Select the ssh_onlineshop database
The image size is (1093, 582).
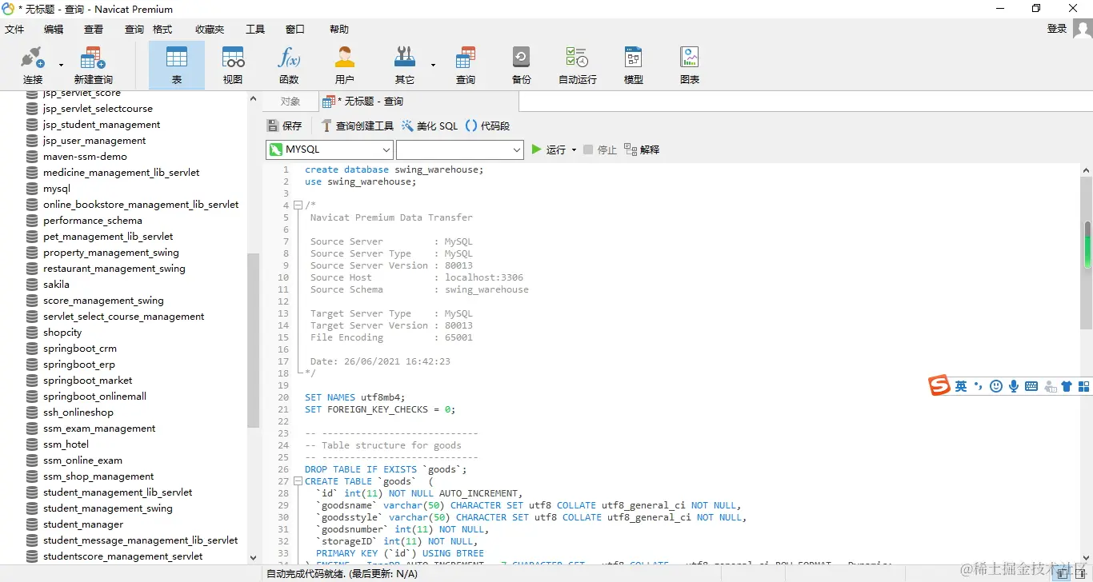click(78, 413)
